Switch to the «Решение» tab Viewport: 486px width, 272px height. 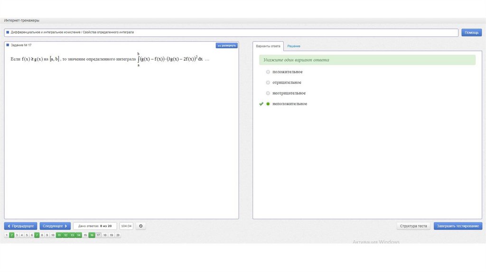293,46
